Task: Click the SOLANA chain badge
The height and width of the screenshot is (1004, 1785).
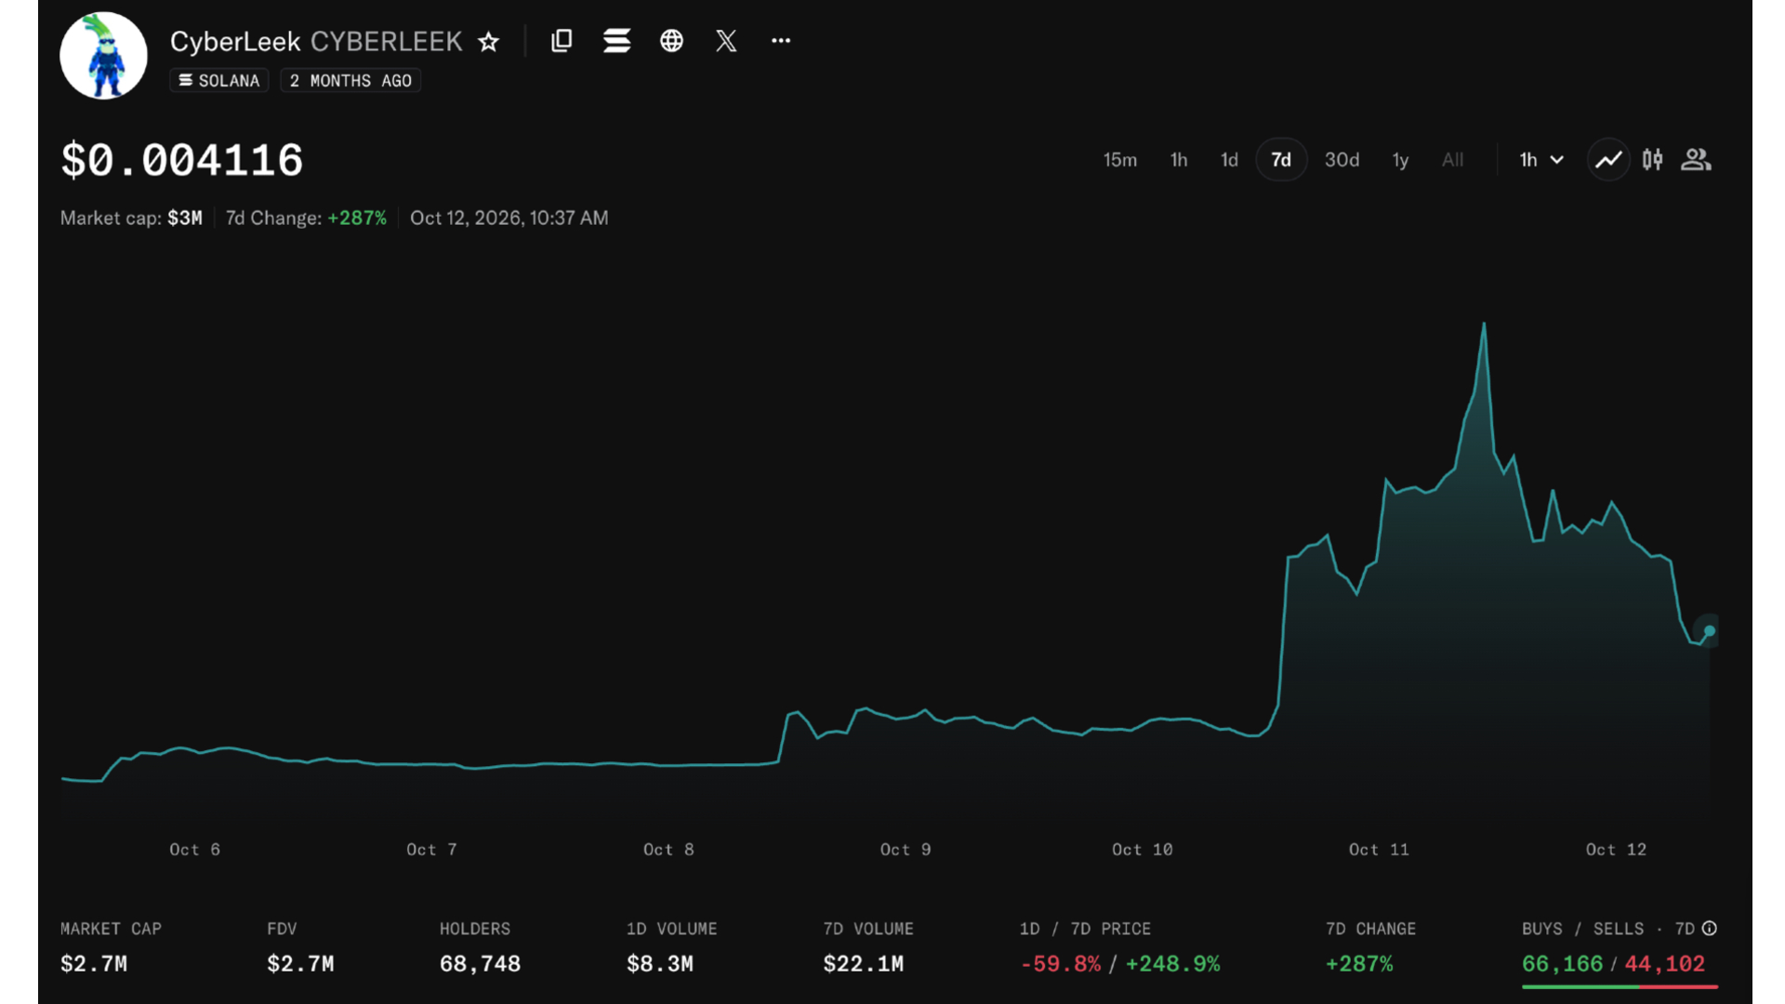Action: pos(219,81)
